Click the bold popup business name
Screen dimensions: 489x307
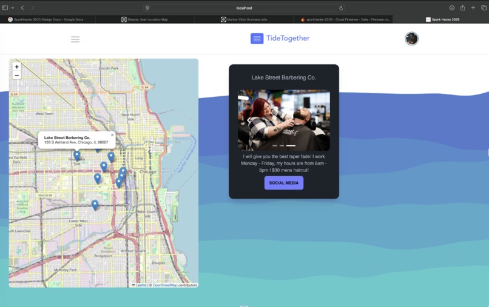click(x=67, y=137)
